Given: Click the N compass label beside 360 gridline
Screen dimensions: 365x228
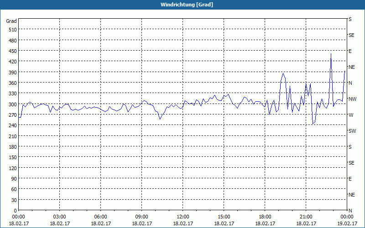Looking at the screenshot, I should pyautogui.click(x=350, y=83).
